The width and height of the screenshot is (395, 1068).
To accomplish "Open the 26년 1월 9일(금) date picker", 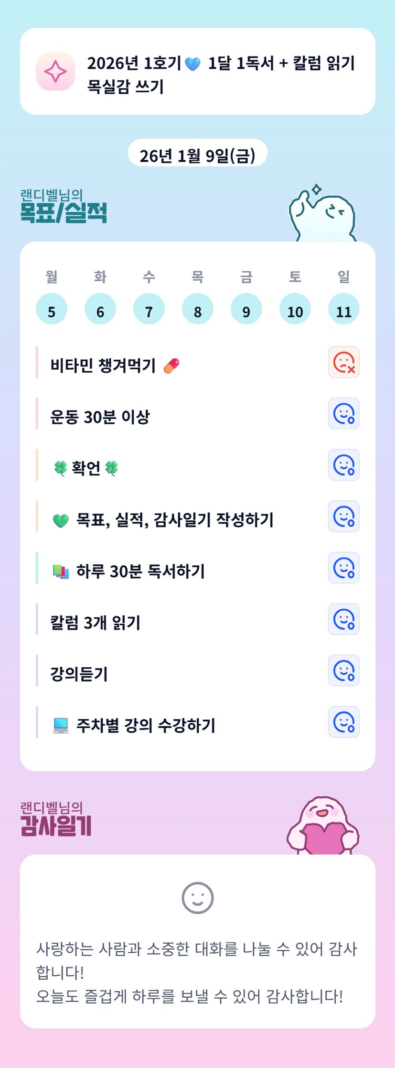I will coord(197,154).
